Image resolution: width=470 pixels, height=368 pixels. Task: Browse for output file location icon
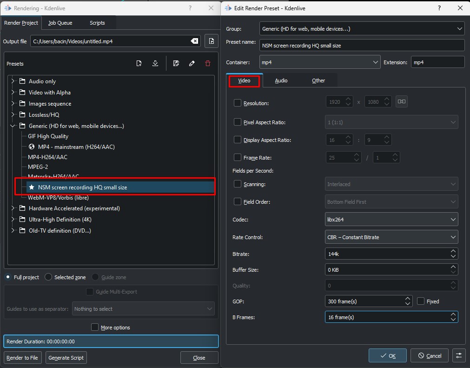point(212,41)
